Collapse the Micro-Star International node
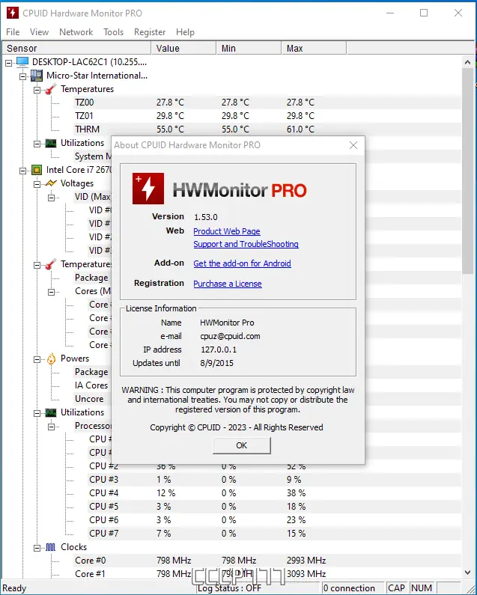The height and width of the screenshot is (595, 477). tap(22, 76)
